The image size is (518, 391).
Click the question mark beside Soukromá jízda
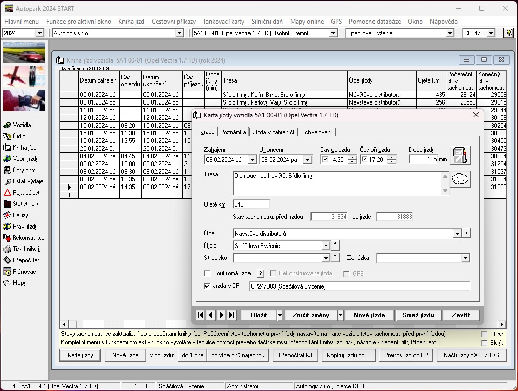(x=261, y=273)
